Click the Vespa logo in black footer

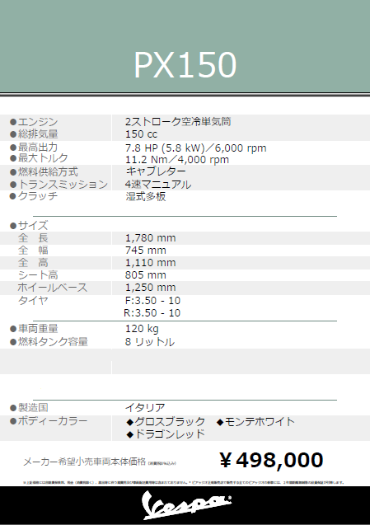pyautogui.click(x=187, y=505)
